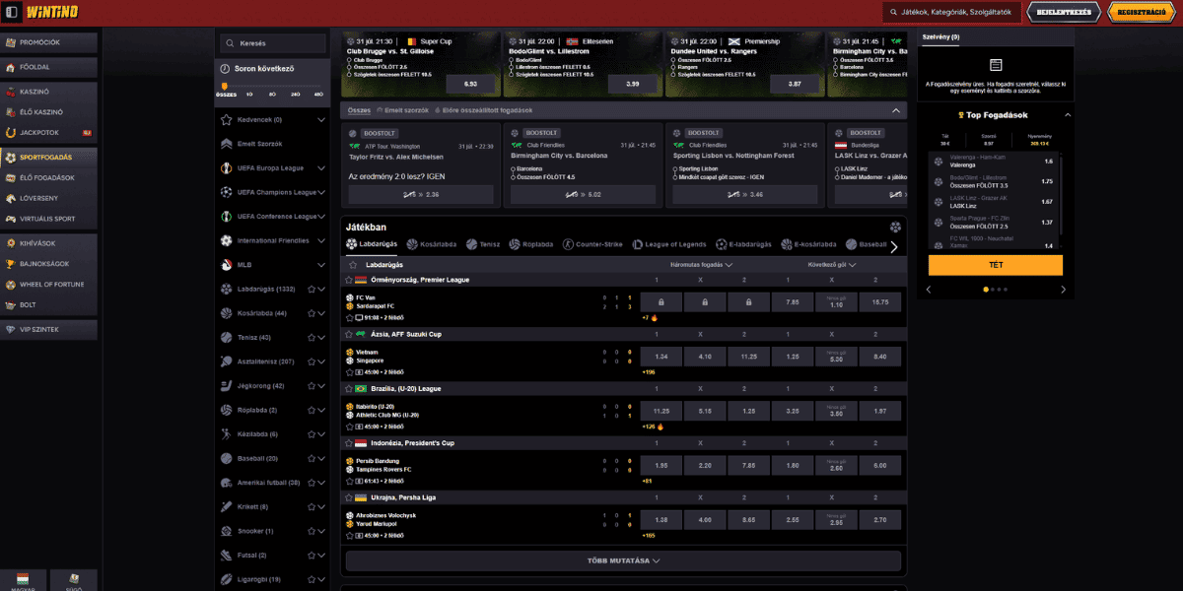The height and width of the screenshot is (591, 1183).
Task: Click the Krikett (8) icon
Action: (227, 506)
